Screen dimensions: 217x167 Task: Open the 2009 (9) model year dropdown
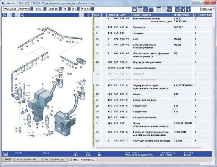(x=60, y=9)
